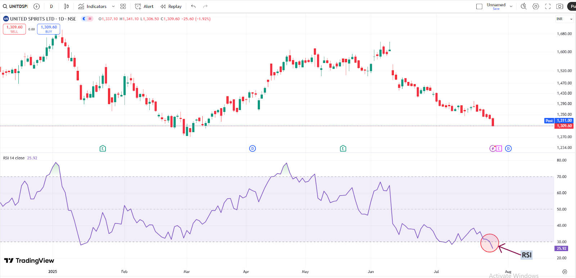
Task: Open the dividend D marker in April
Action: (252, 148)
